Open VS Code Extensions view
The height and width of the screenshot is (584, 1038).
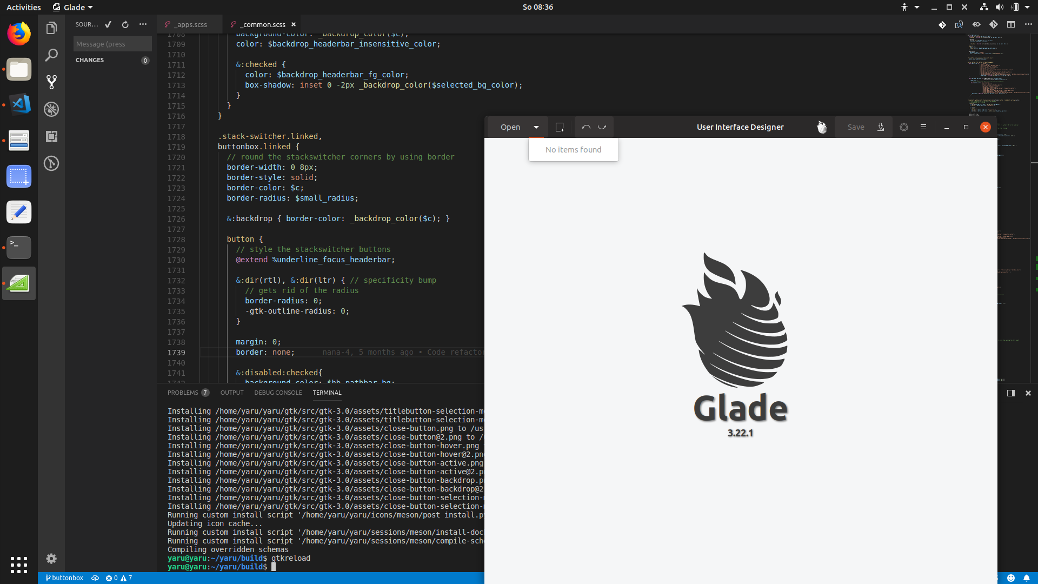tap(51, 136)
